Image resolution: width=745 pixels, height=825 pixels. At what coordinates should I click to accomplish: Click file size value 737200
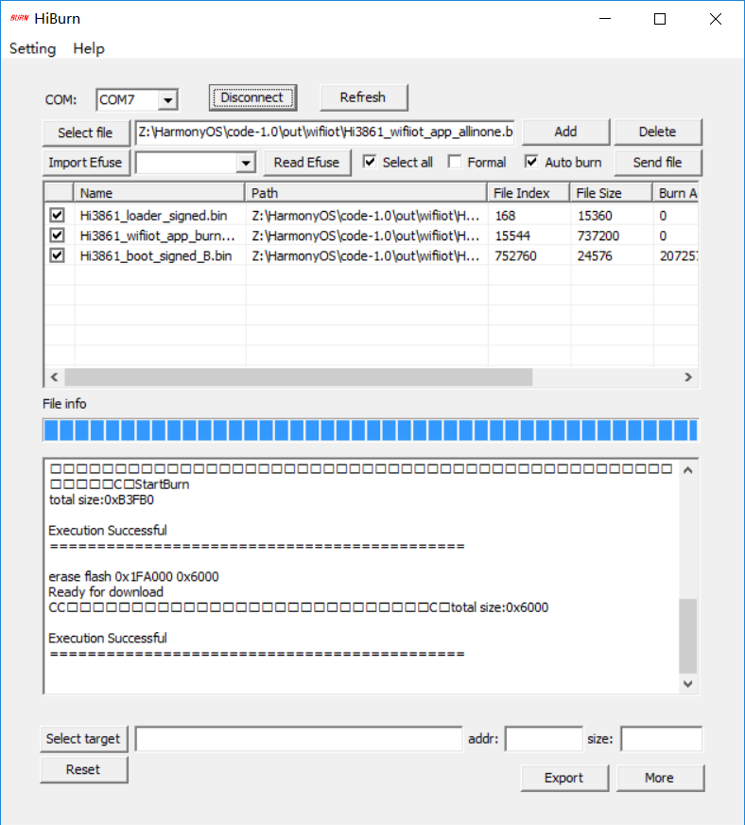coord(598,236)
